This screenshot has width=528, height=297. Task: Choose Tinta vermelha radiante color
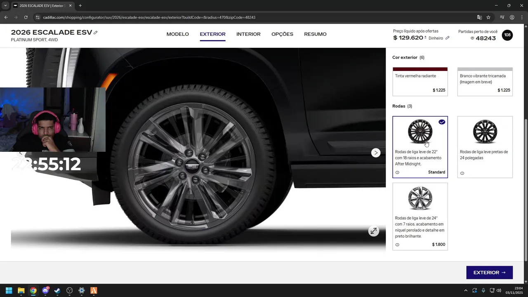coord(420,82)
